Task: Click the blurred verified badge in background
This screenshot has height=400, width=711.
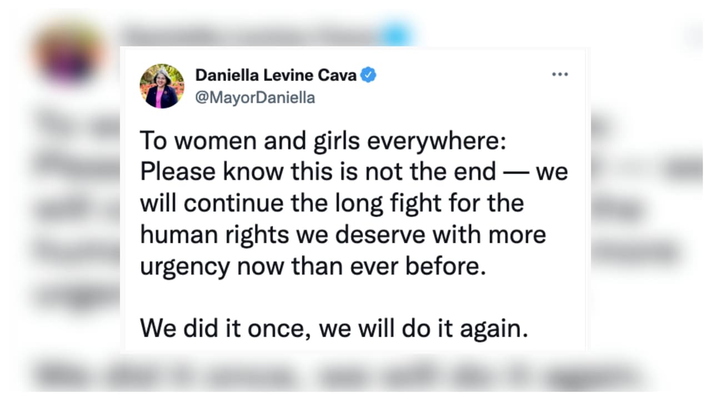Action: tap(395, 34)
